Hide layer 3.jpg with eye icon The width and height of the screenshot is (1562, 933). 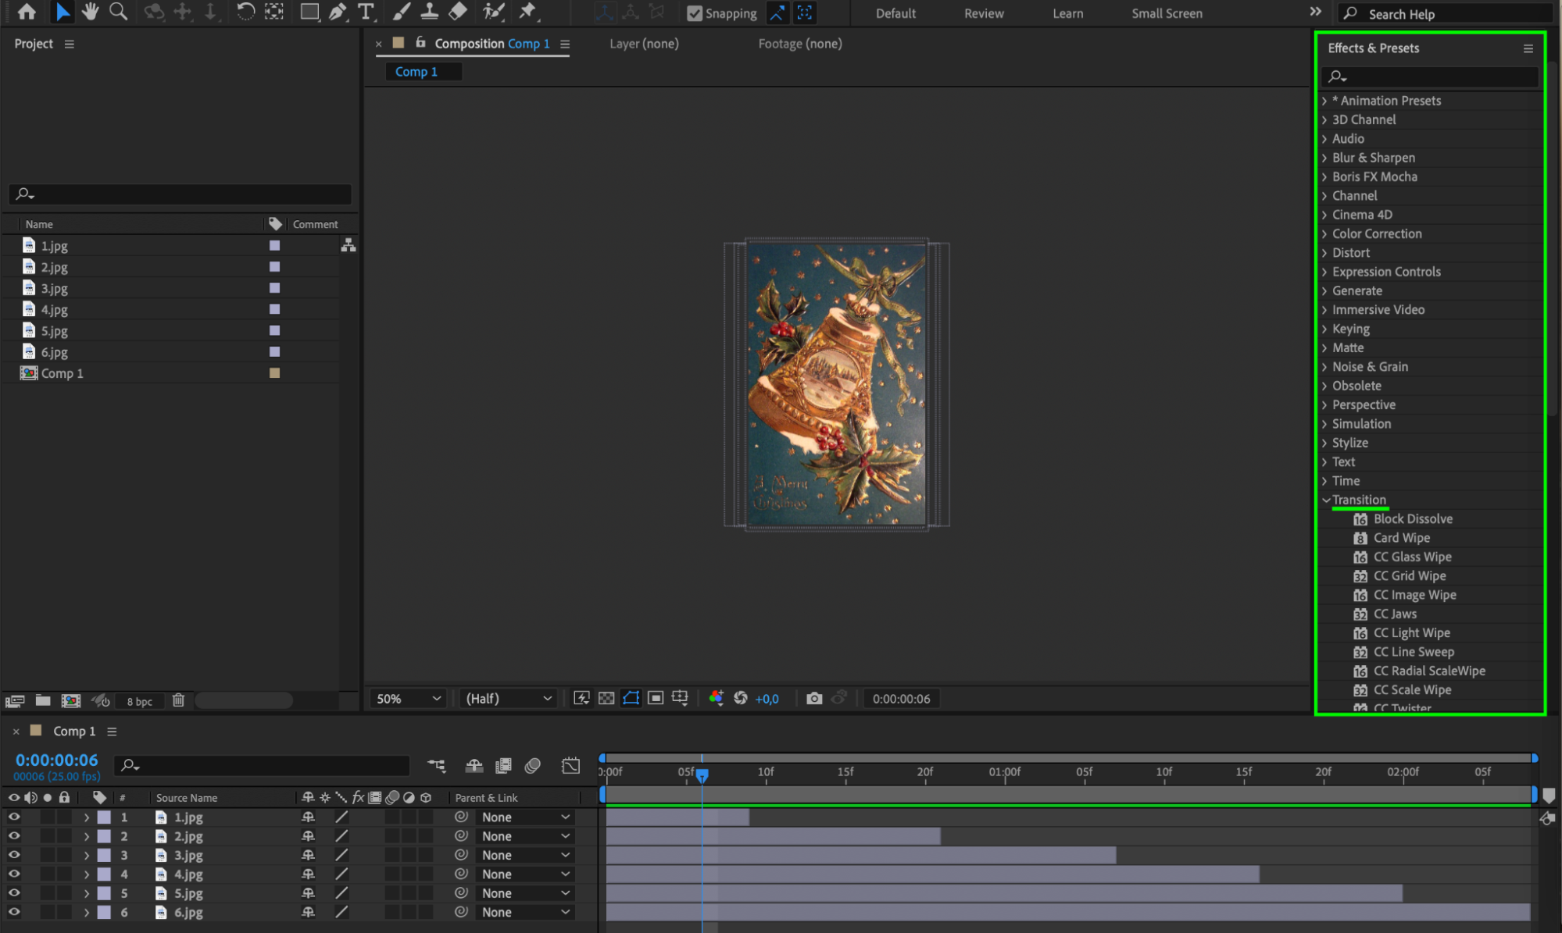click(x=14, y=855)
